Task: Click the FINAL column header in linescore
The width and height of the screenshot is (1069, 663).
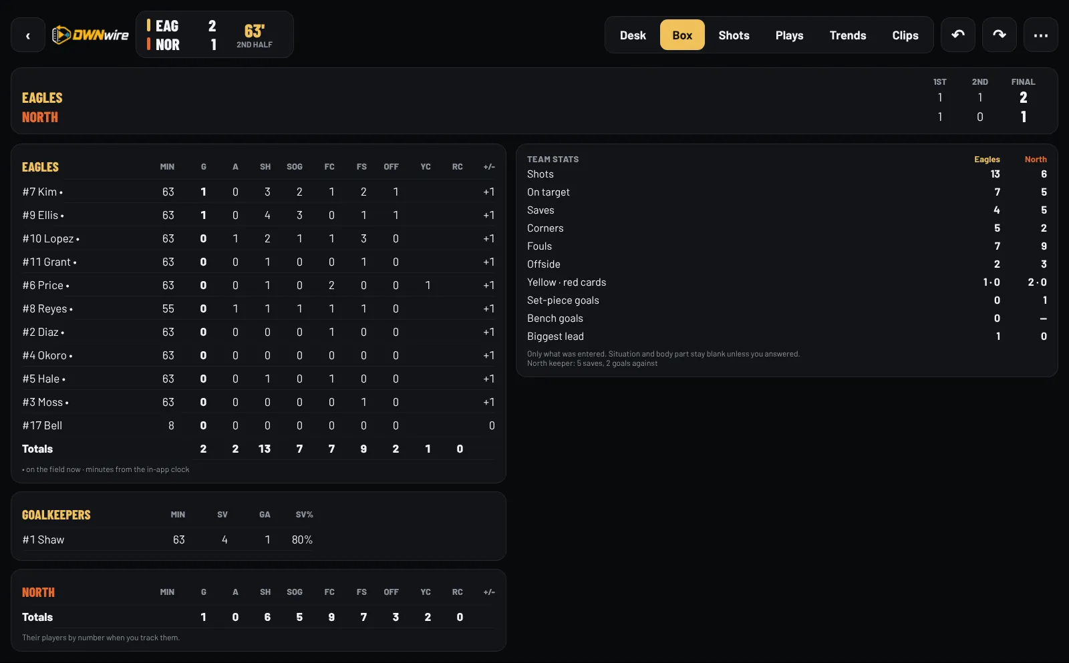Action: point(1023,81)
